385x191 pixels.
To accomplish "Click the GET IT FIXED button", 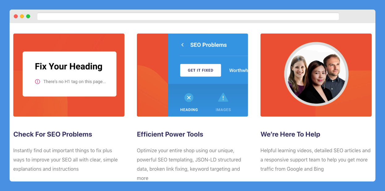I will pos(201,70).
